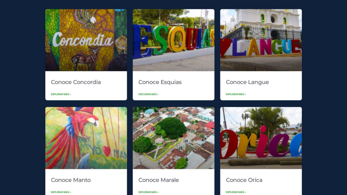The height and width of the screenshot is (195, 347).
Task: Click the Conoce Esquias heading
Action: tap(160, 82)
